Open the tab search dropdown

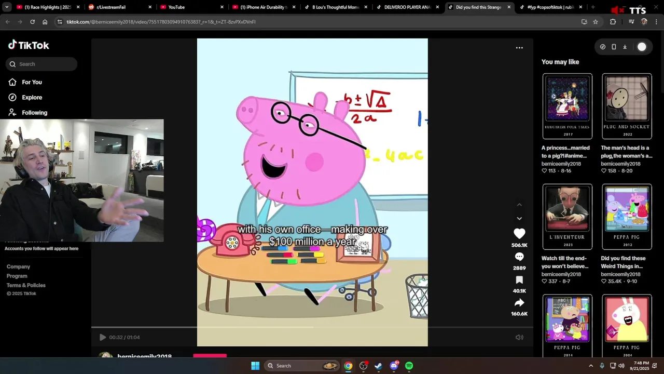[7, 7]
